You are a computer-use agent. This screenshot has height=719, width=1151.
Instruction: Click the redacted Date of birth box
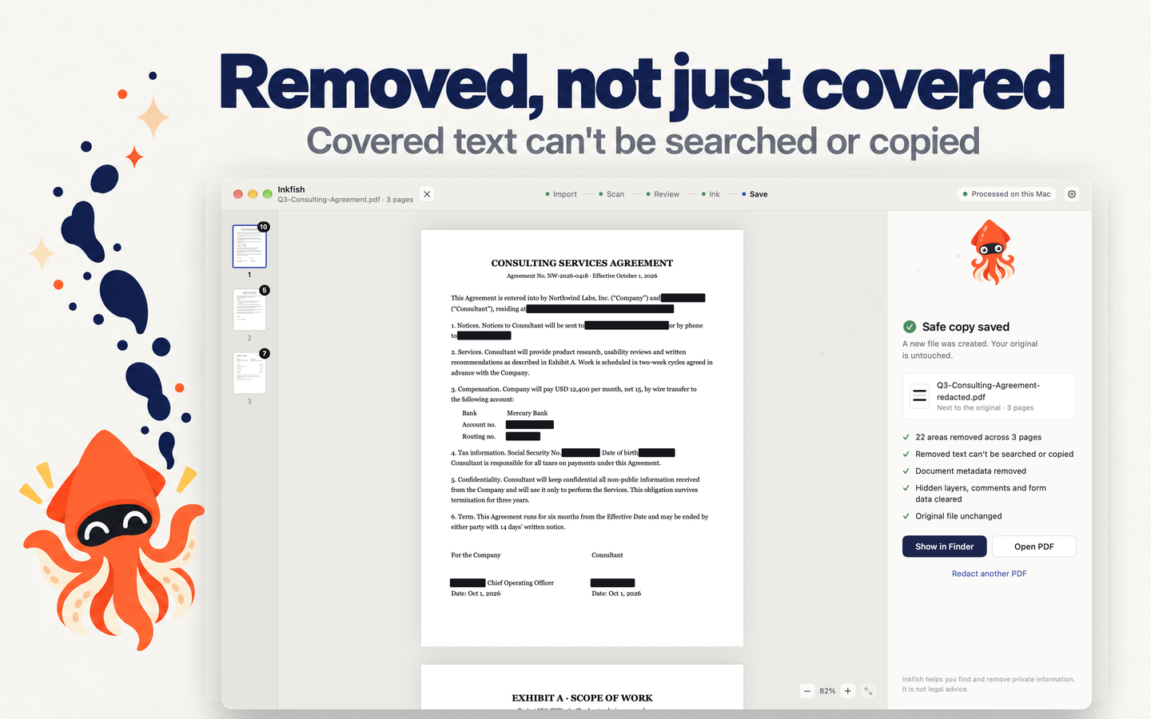click(x=657, y=453)
